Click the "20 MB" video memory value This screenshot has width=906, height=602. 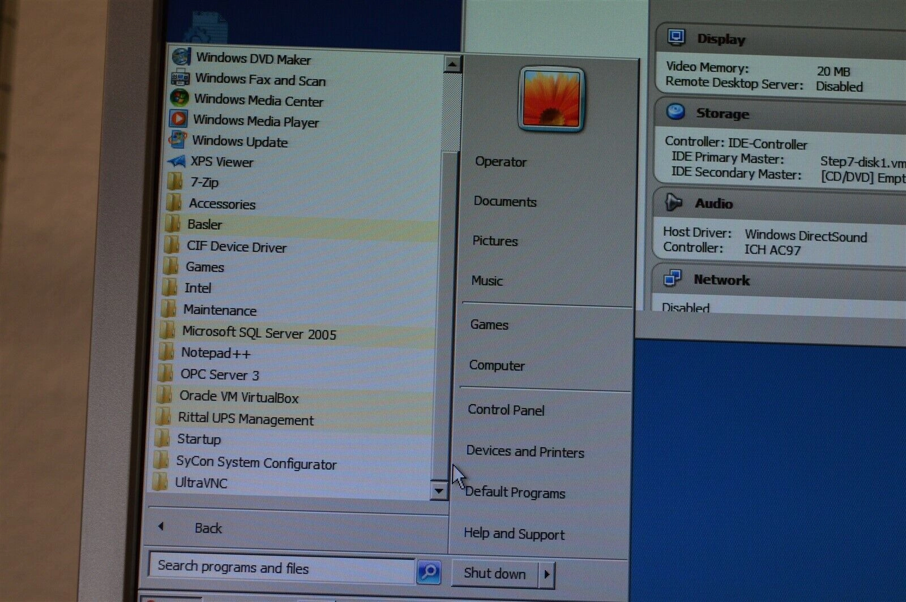click(833, 71)
